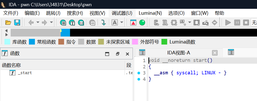Click the 外部符号 pink legend swatch

135,42
